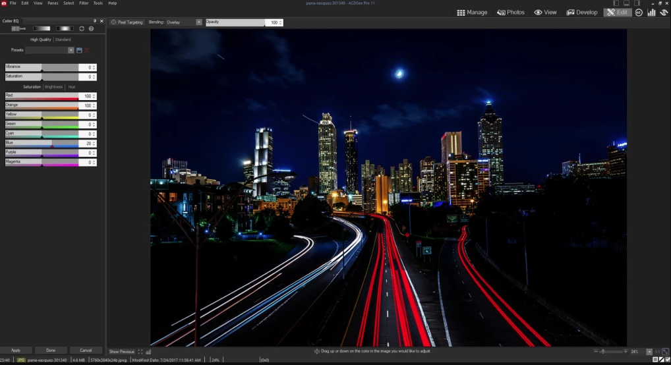Switch to the Brightness tab
Viewport: 671px width, 365px height.
(x=54, y=87)
